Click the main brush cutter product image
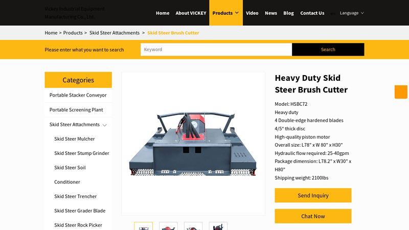 193,144
